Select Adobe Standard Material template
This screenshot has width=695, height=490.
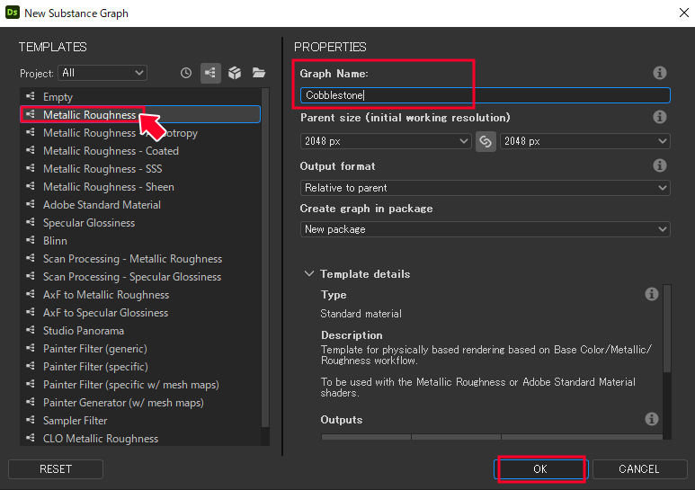[140, 205]
